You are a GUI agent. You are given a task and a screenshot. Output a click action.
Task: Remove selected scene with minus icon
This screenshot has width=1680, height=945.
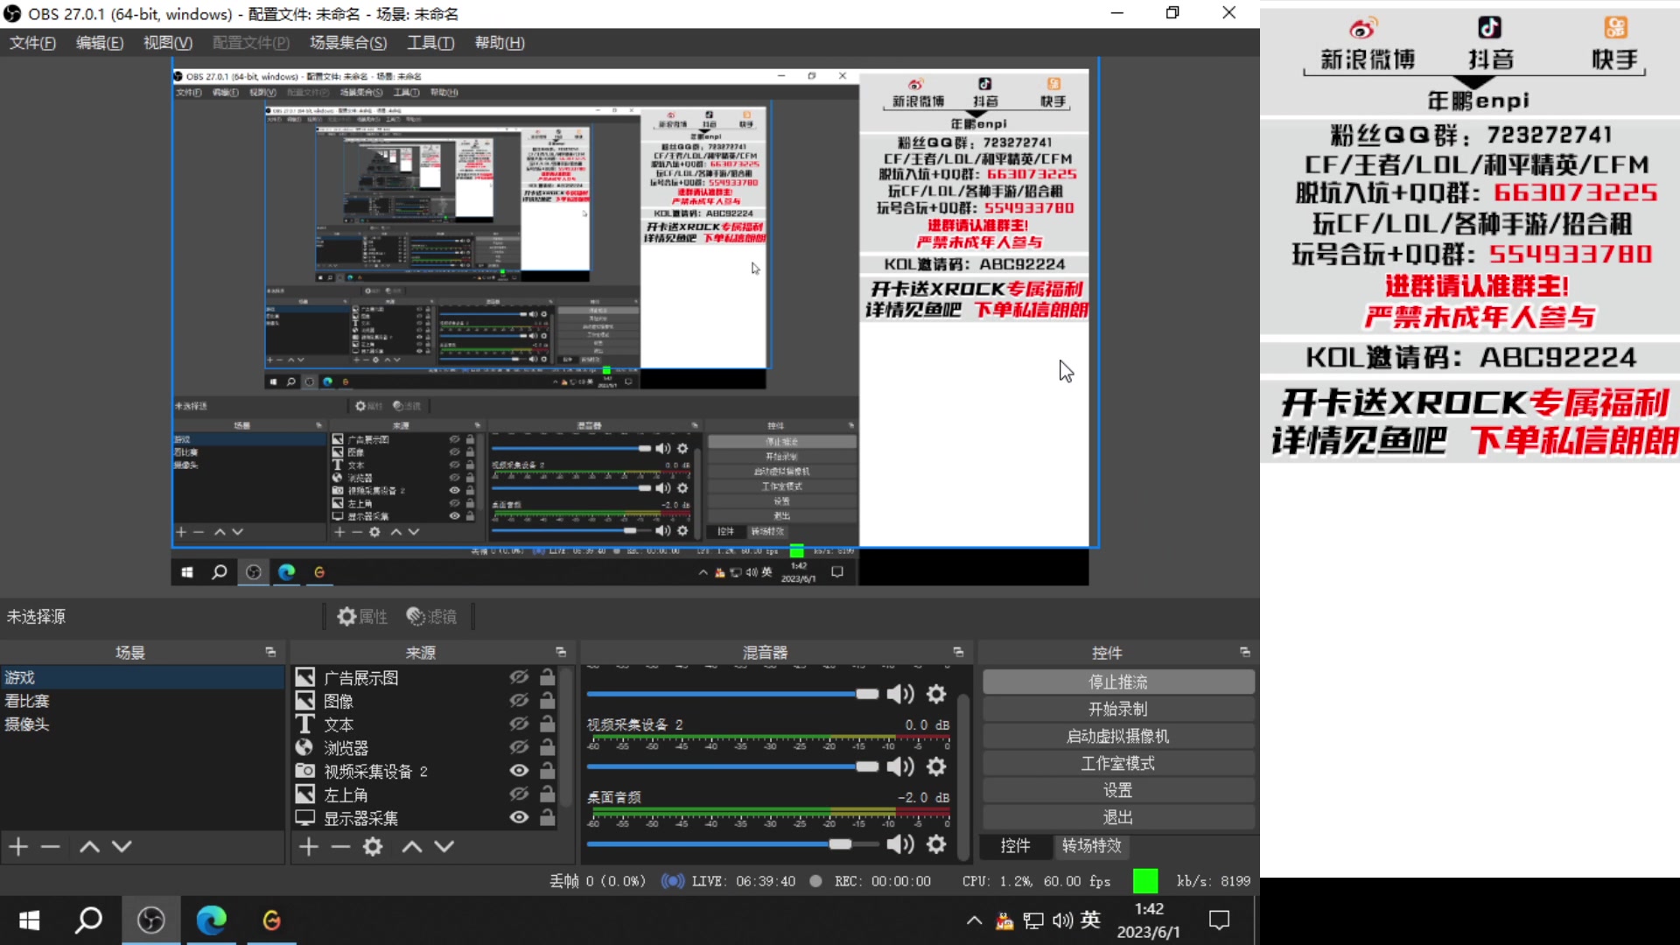[x=50, y=846]
